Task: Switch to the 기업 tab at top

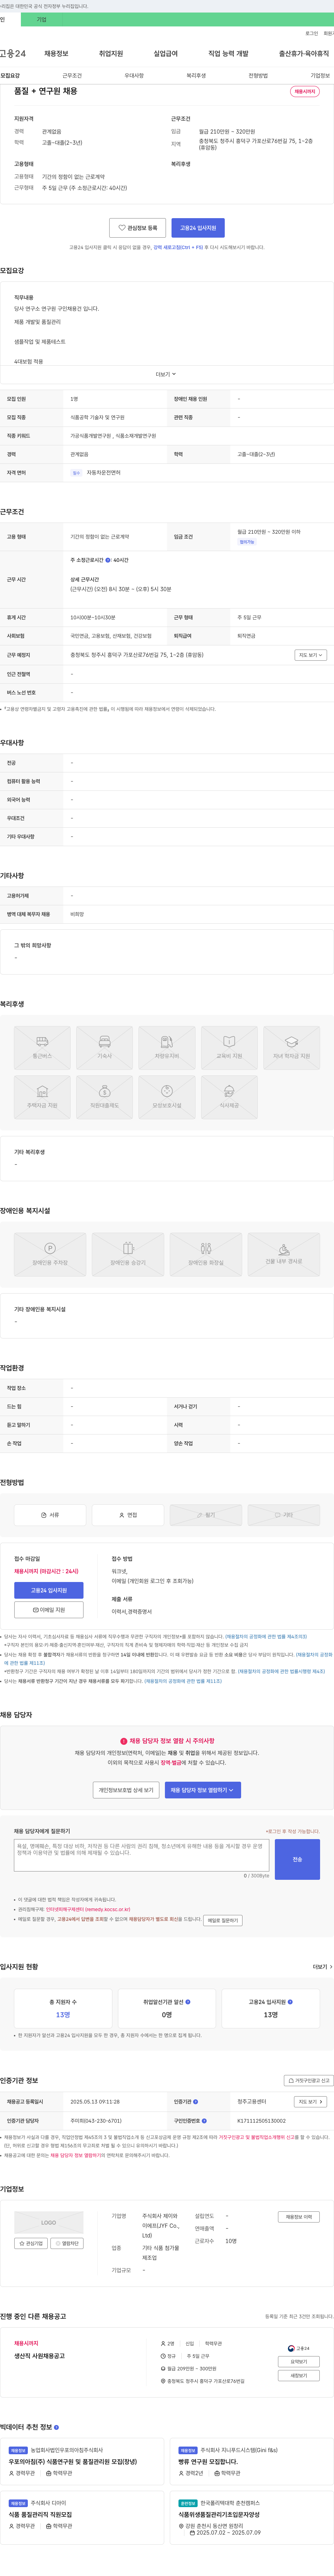Action: click(x=42, y=19)
